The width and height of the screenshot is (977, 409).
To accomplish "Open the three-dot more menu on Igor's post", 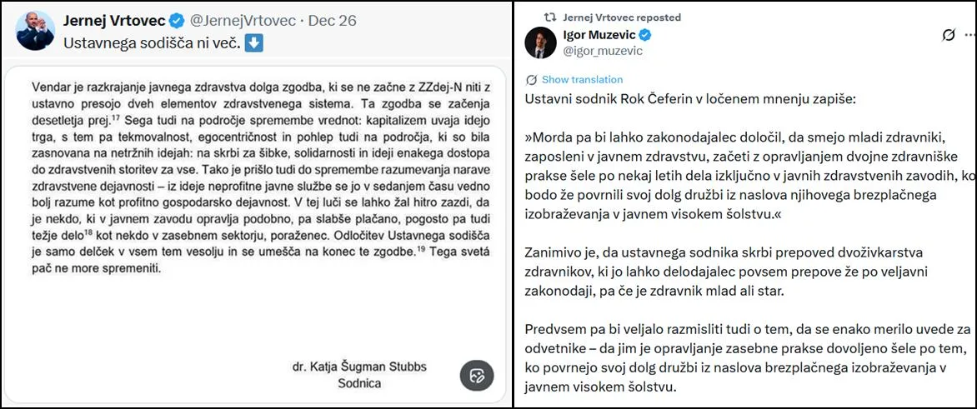I will click(x=969, y=35).
